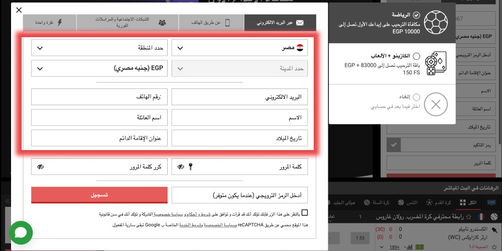Viewport: 502px width, 251px height.
Task: Click the 1.53 odds button
Action: [x=360, y=238]
